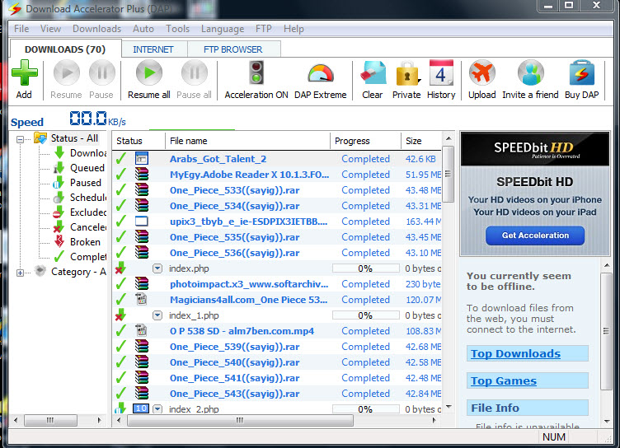Click the green Add download icon

[x=24, y=74]
